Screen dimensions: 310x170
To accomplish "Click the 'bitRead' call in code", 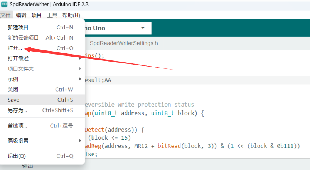I will point(169,146).
